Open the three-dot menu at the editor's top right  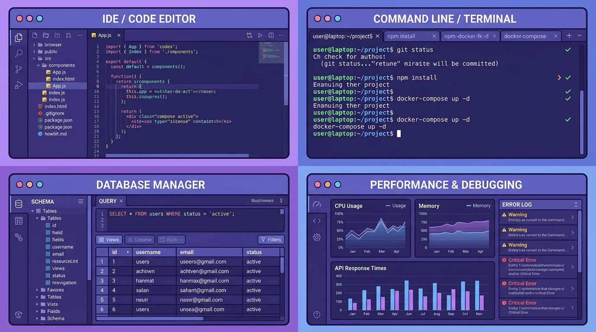(x=282, y=35)
